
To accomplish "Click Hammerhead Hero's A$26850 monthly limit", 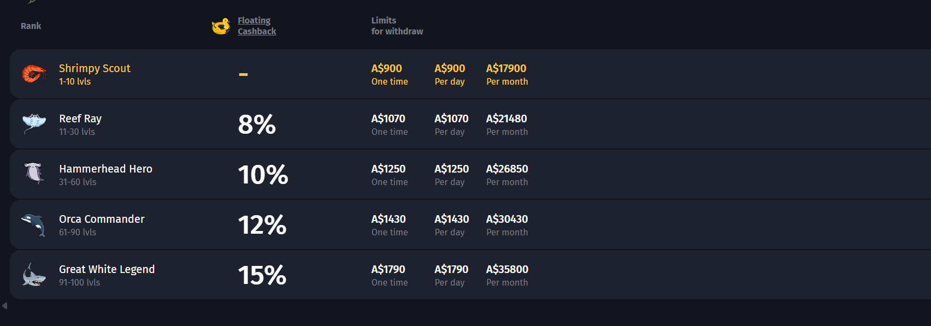I will point(507,169).
